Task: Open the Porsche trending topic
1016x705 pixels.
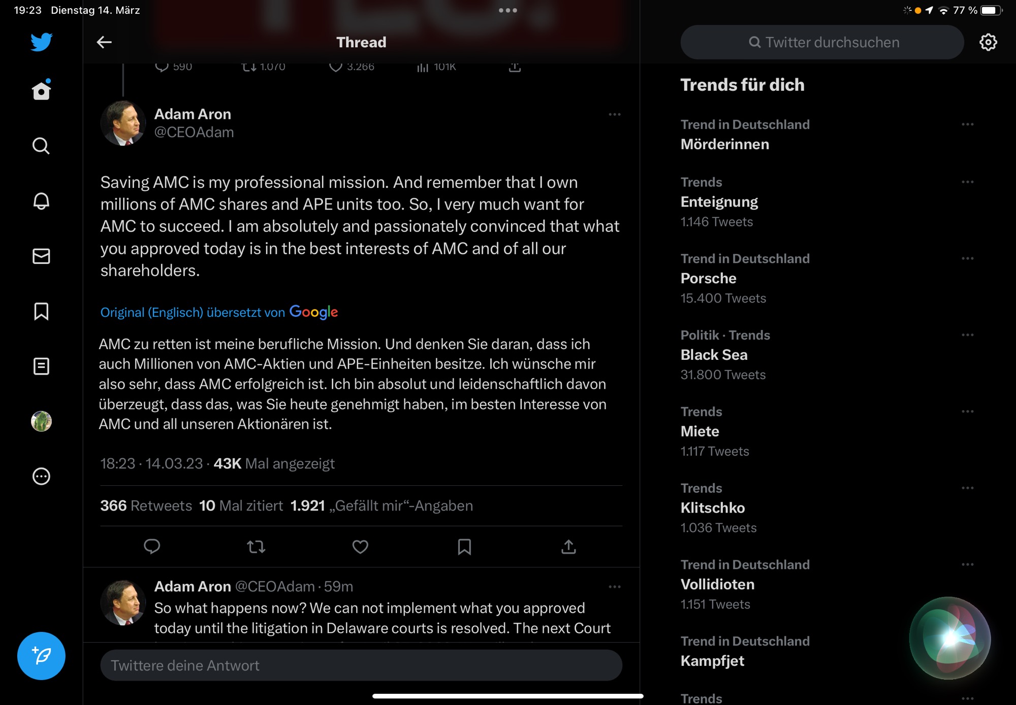Action: (x=708, y=278)
